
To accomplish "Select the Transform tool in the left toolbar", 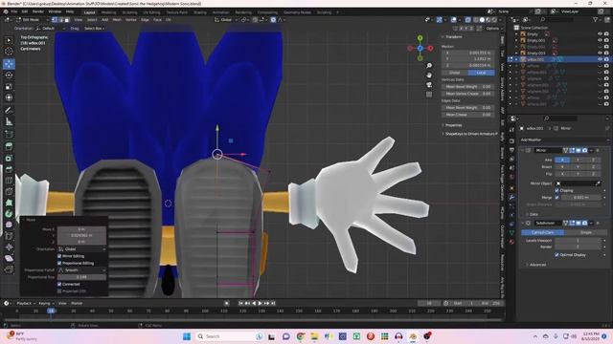I will coord(9,97).
